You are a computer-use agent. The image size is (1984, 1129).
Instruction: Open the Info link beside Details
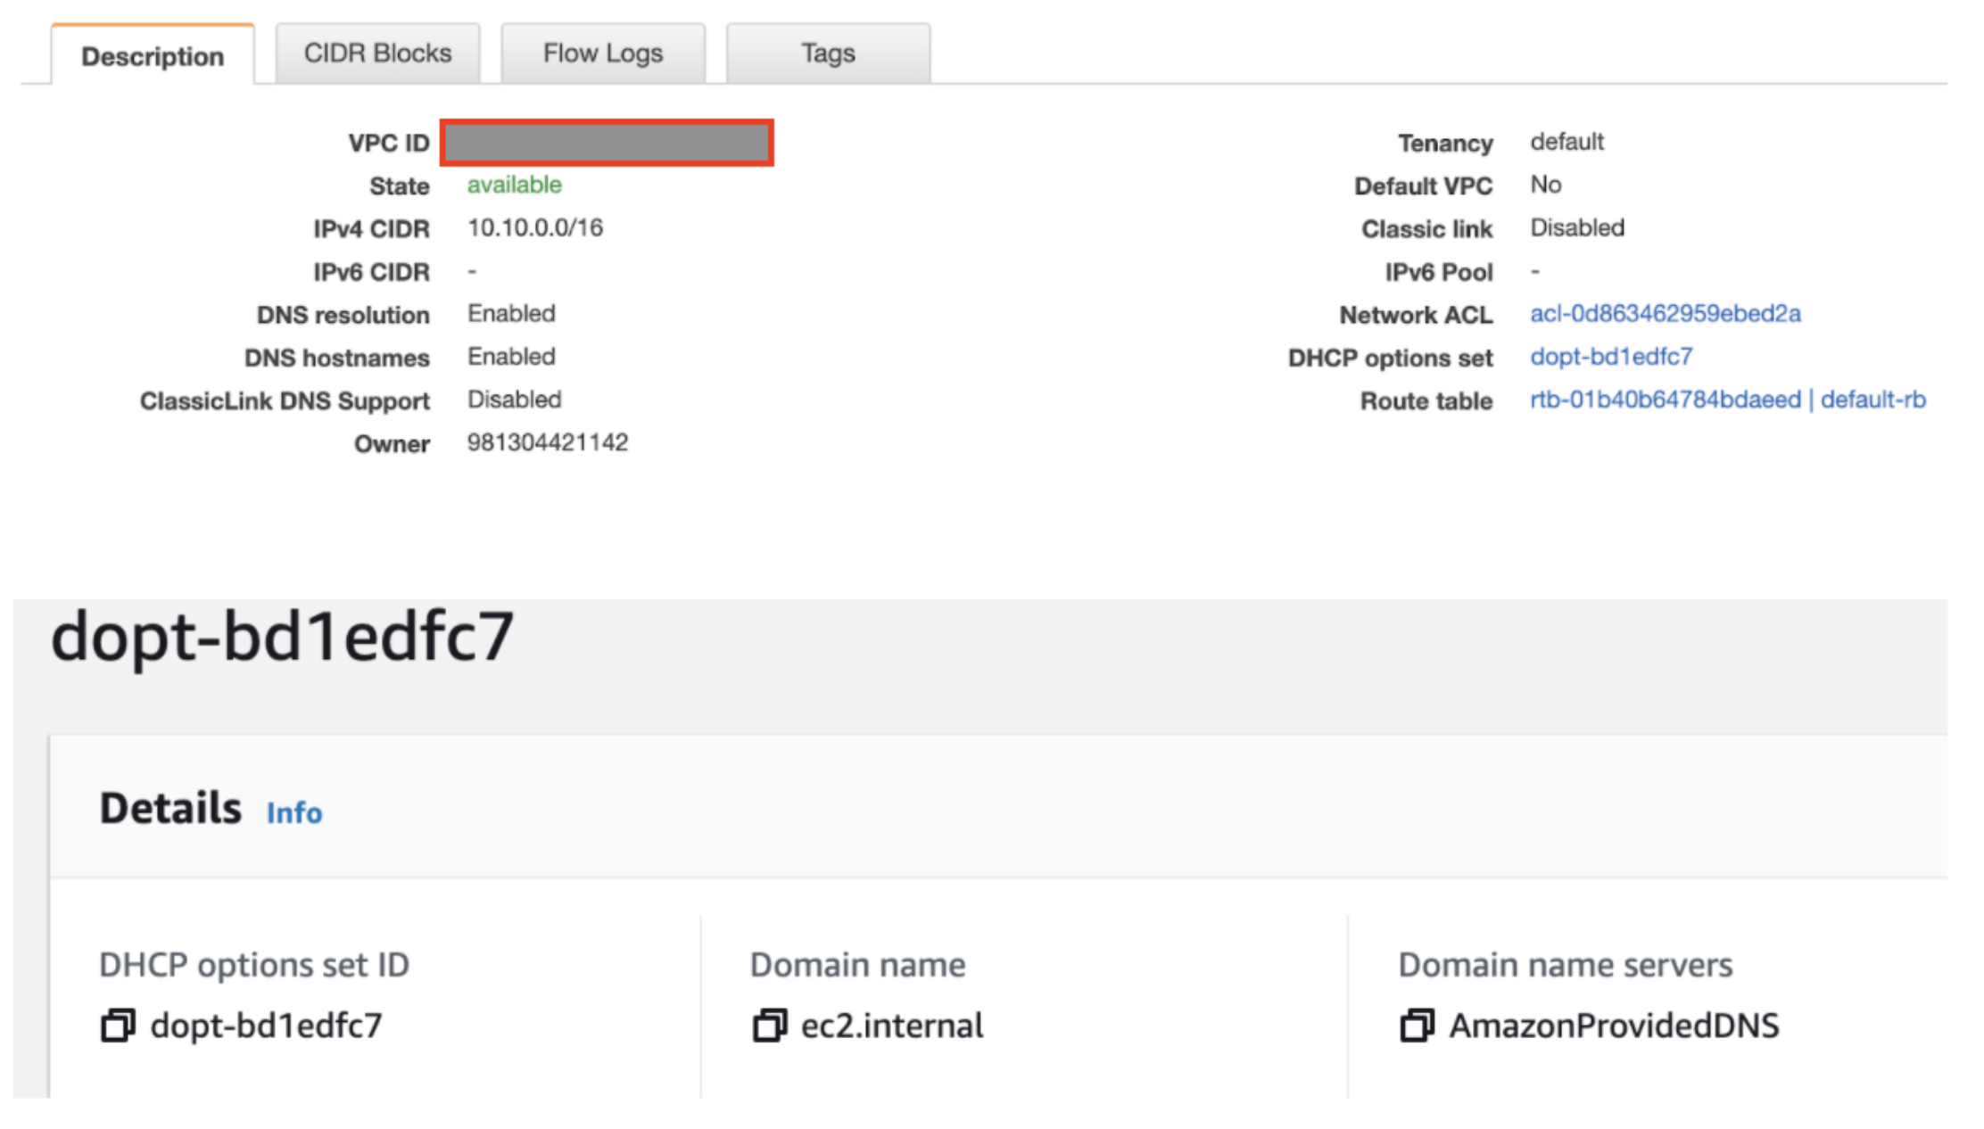pos(294,812)
